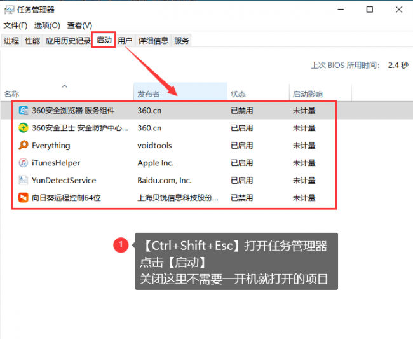Click the 360安全浏览器 服务组件 icon
Image resolution: width=413 pixels, height=339 pixels.
coord(24,111)
